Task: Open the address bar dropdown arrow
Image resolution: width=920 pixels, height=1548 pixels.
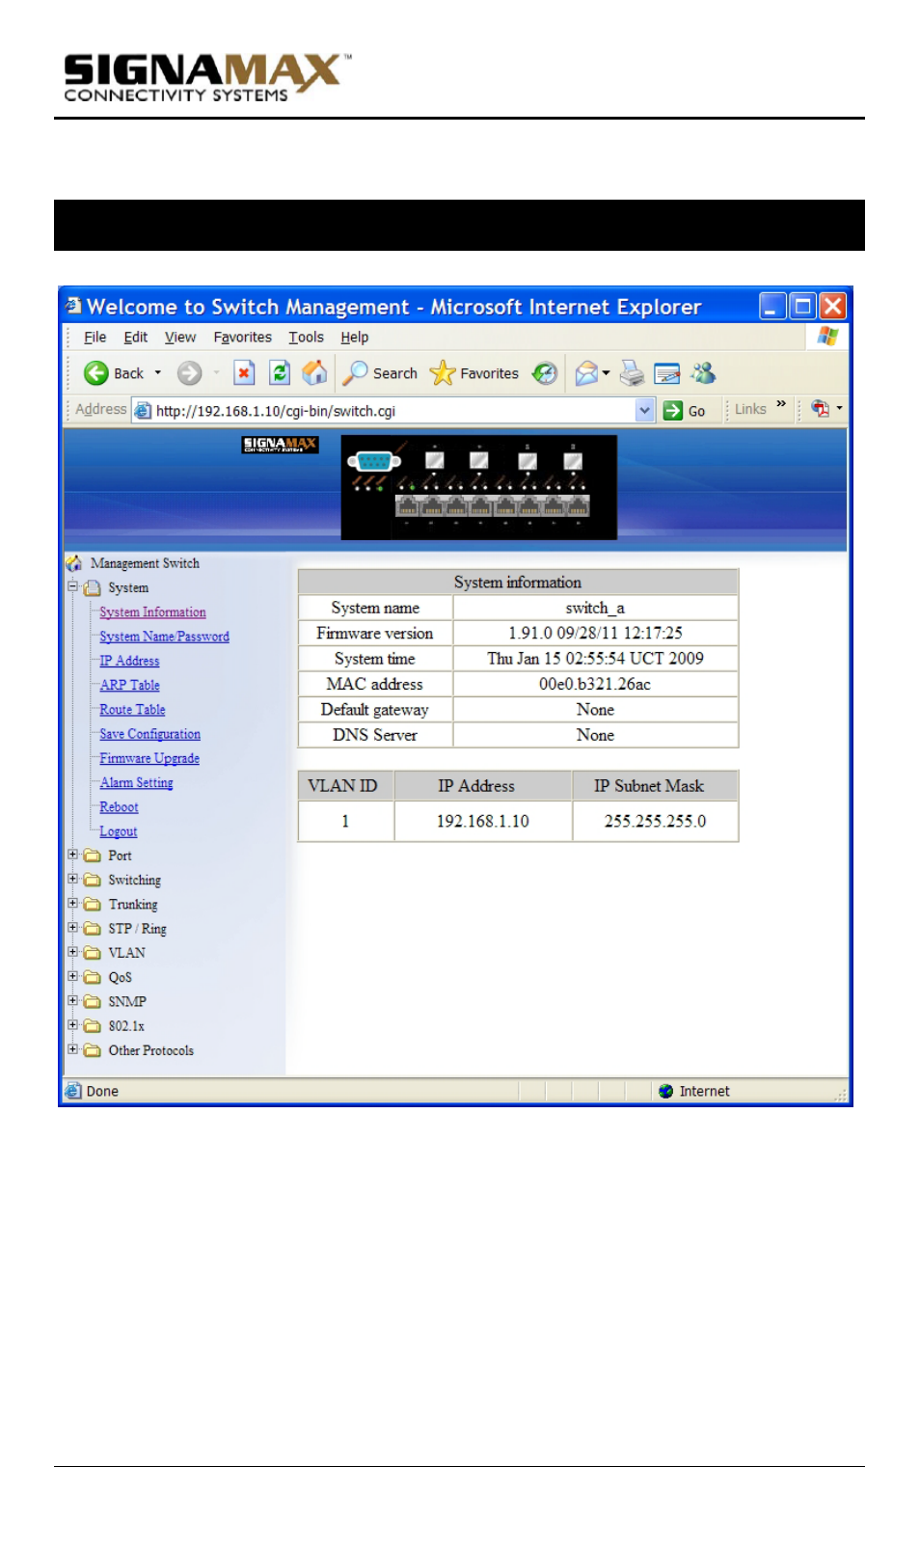Action: (645, 410)
